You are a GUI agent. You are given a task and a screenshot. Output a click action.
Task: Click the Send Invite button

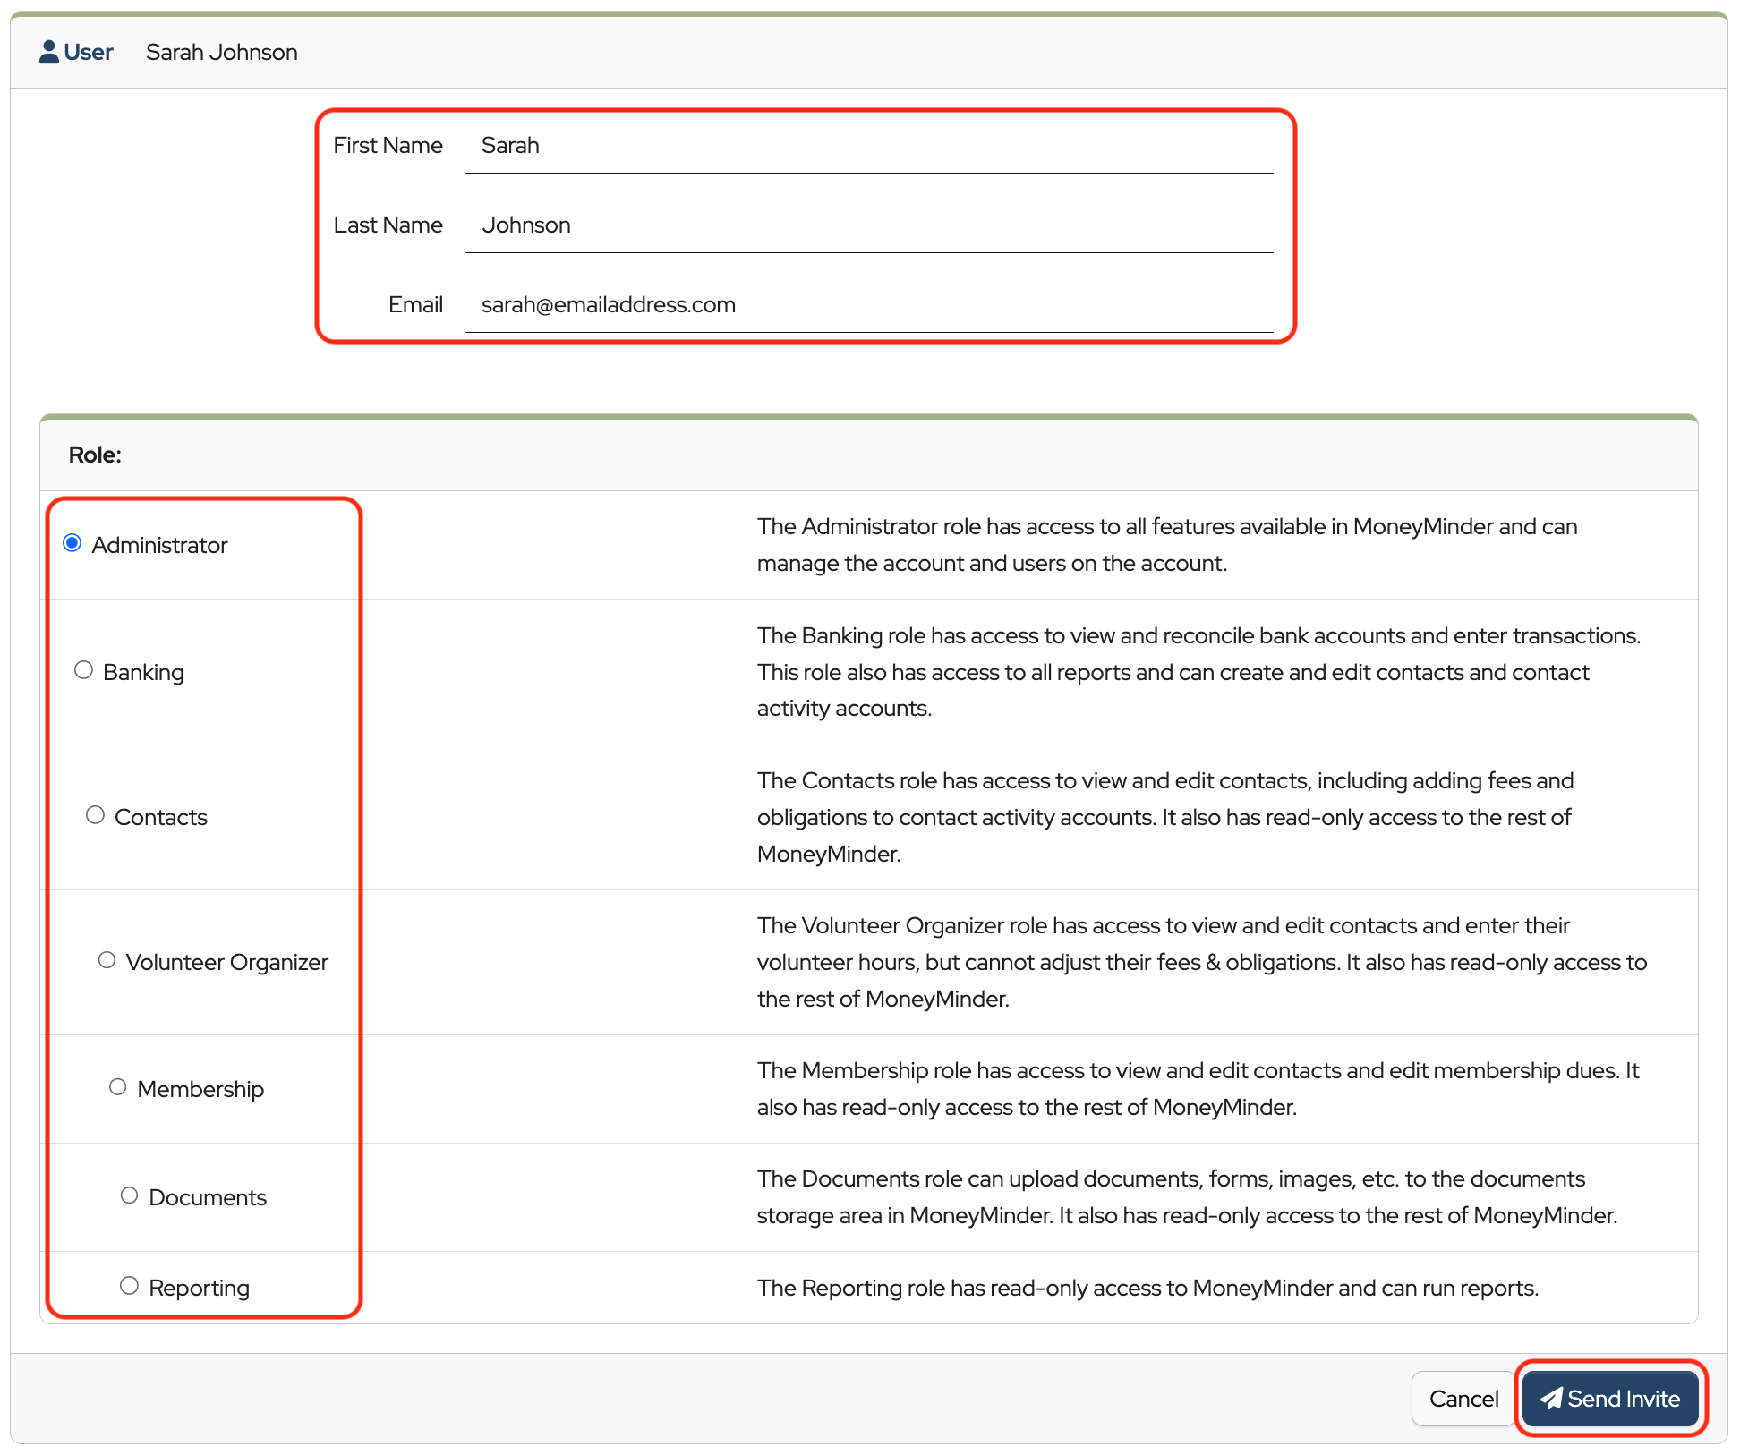point(1610,1399)
